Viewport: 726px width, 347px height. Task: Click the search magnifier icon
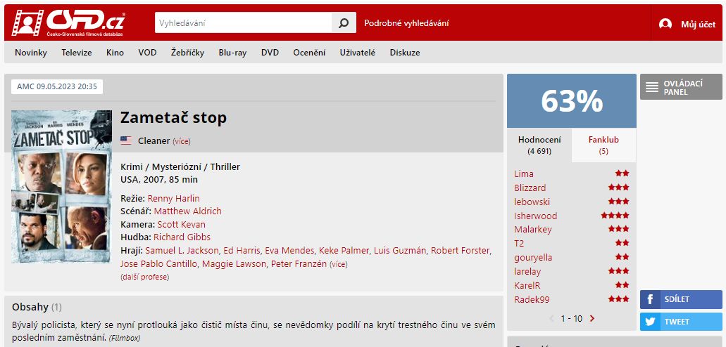coord(344,22)
